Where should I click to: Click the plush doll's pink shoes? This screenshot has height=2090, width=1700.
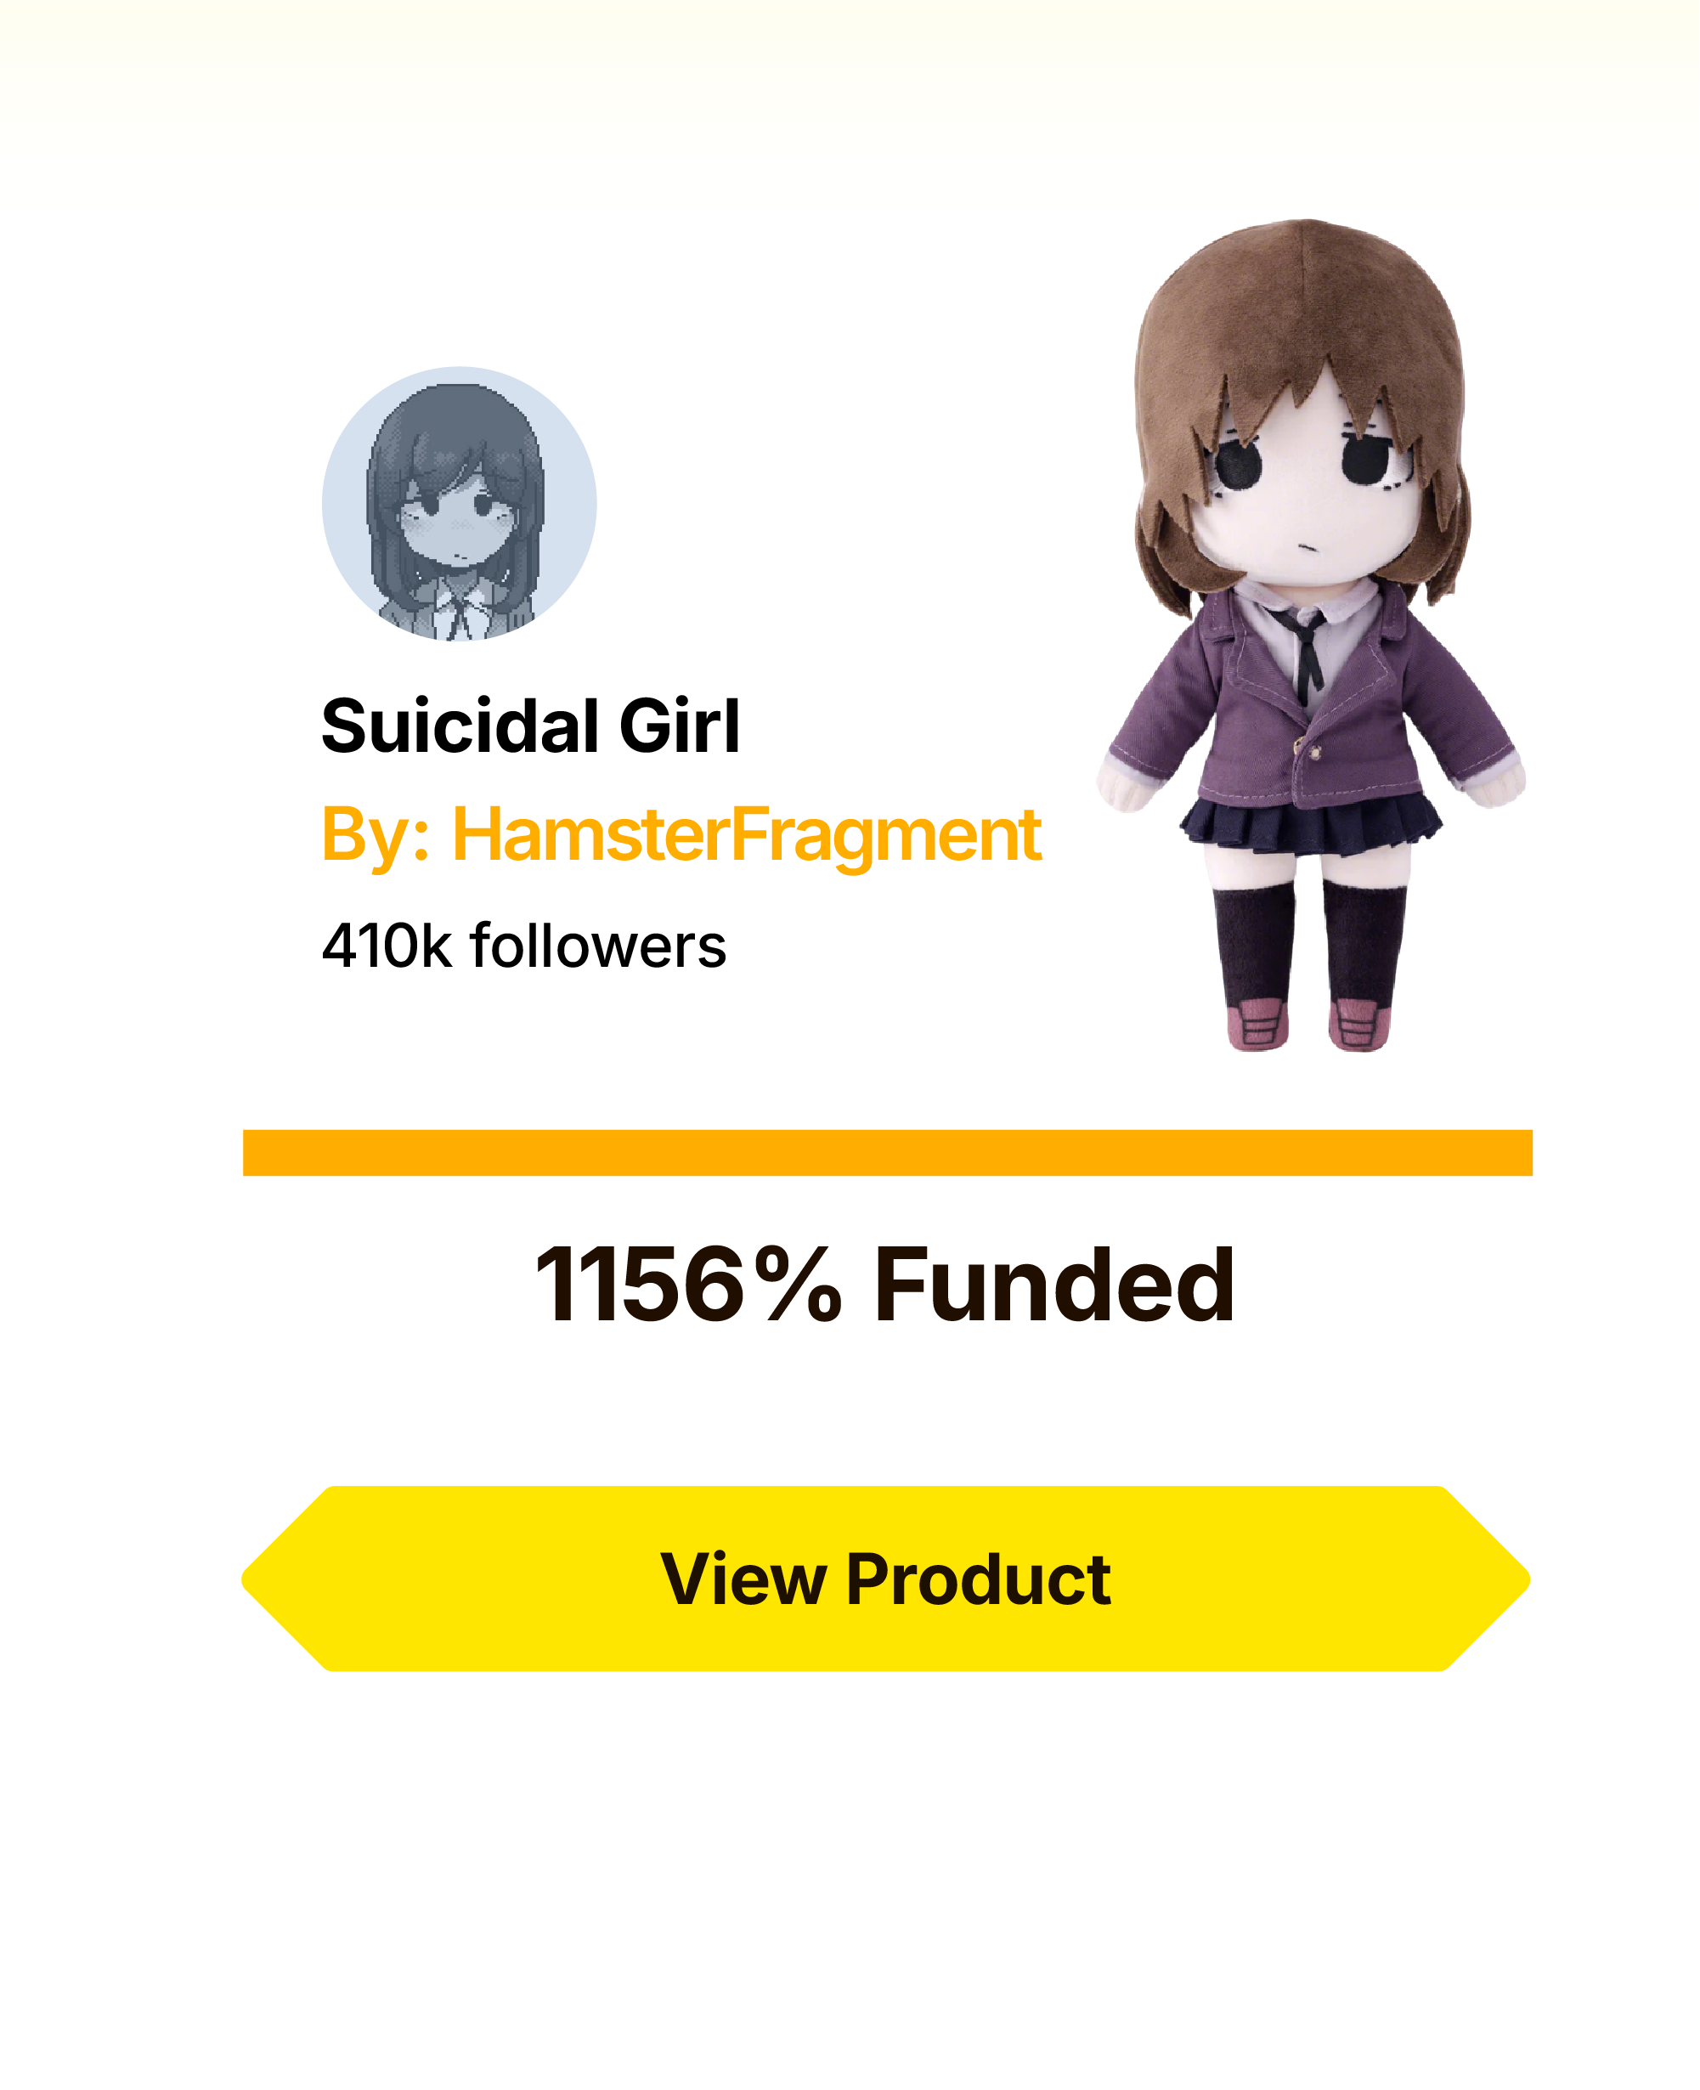pyautogui.click(x=1308, y=1025)
